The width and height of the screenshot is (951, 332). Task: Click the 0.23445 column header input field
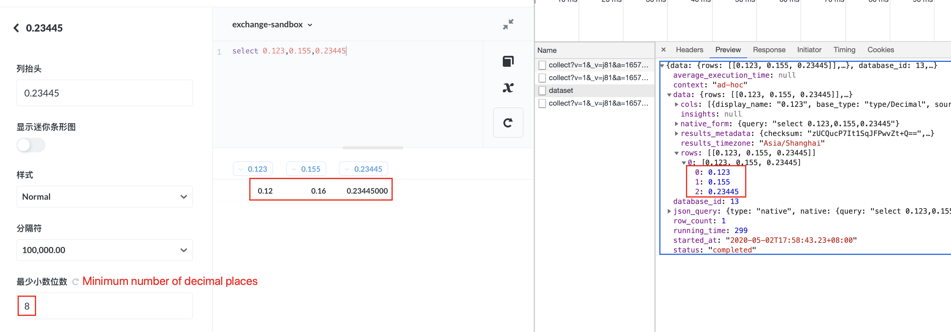click(x=105, y=93)
